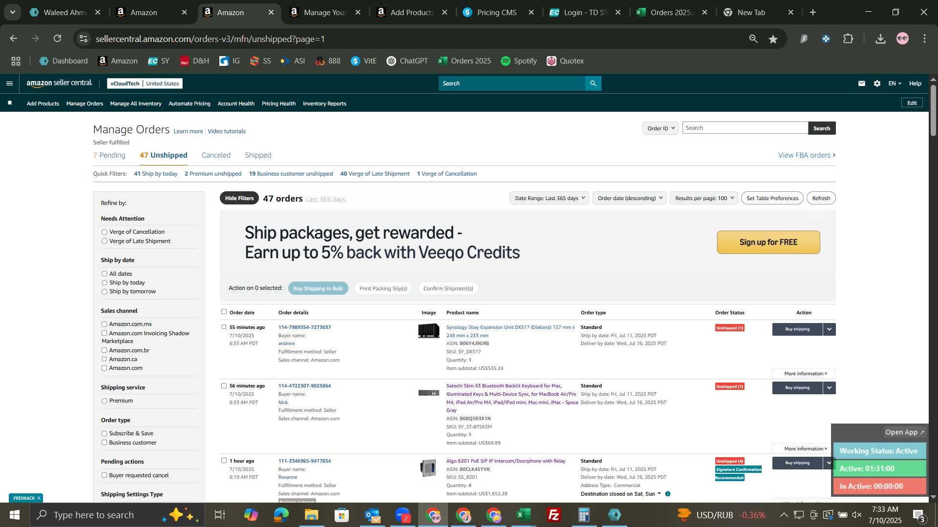938x527 pixels.
Task: Open the Date Range Last 365 days dropdown
Action: (550, 198)
